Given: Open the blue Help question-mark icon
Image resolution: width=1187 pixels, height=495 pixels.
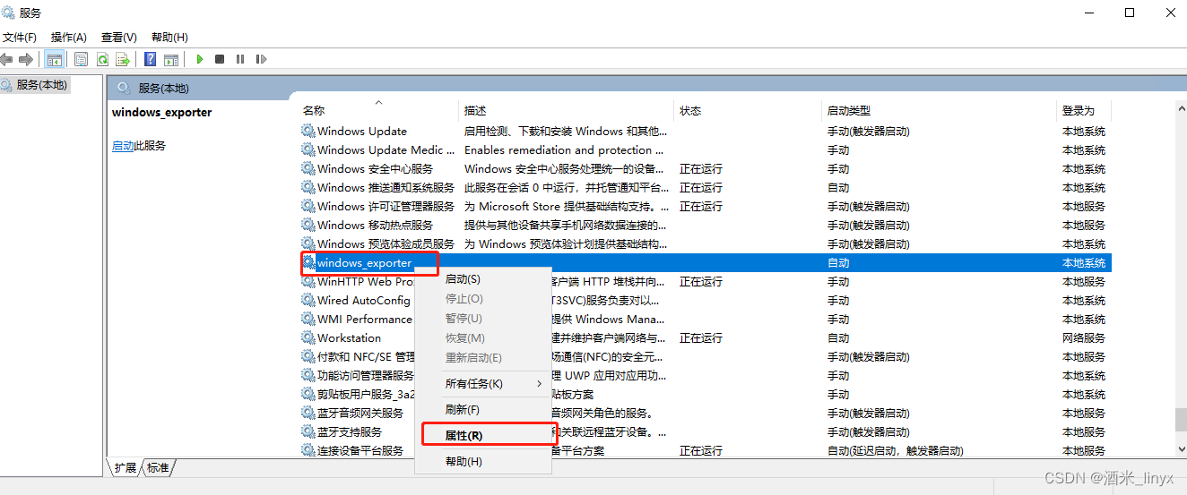Looking at the screenshot, I should click(151, 59).
